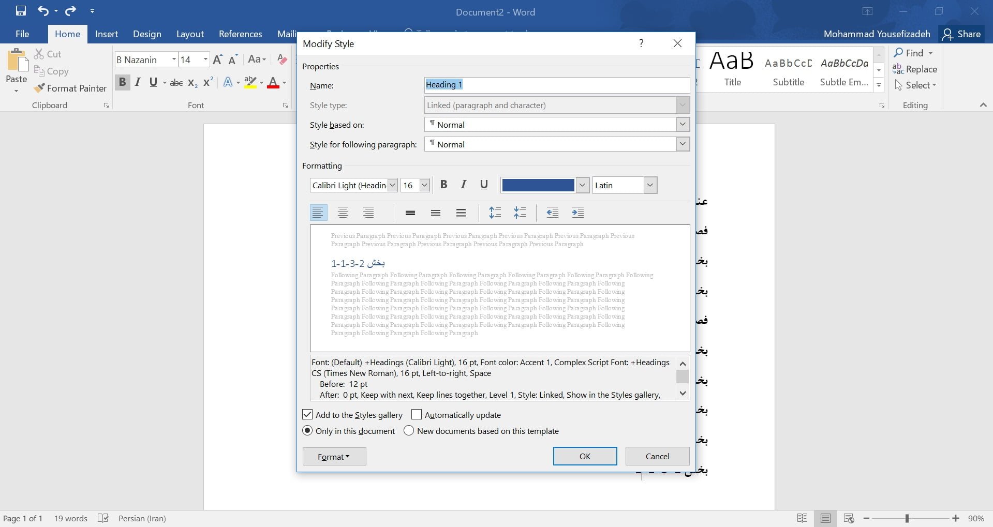Click the Bold icon in Modify Style dialog
The image size is (993, 527).
coord(443,185)
